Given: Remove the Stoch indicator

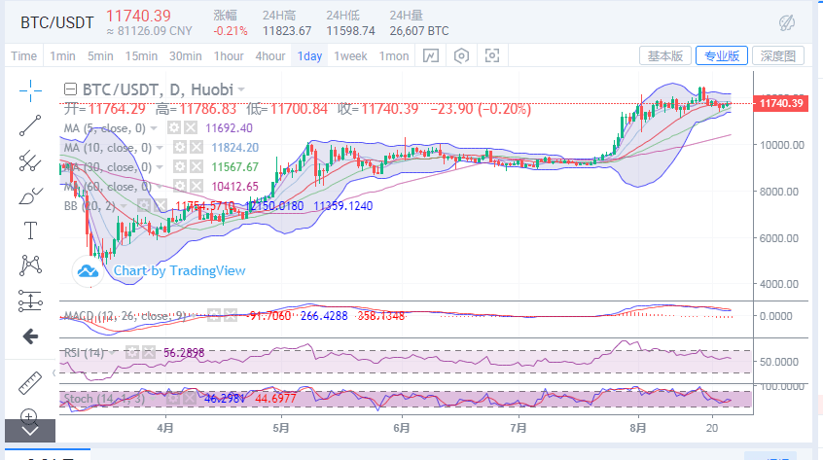Looking at the screenshot, I should [x=190, y=399].
